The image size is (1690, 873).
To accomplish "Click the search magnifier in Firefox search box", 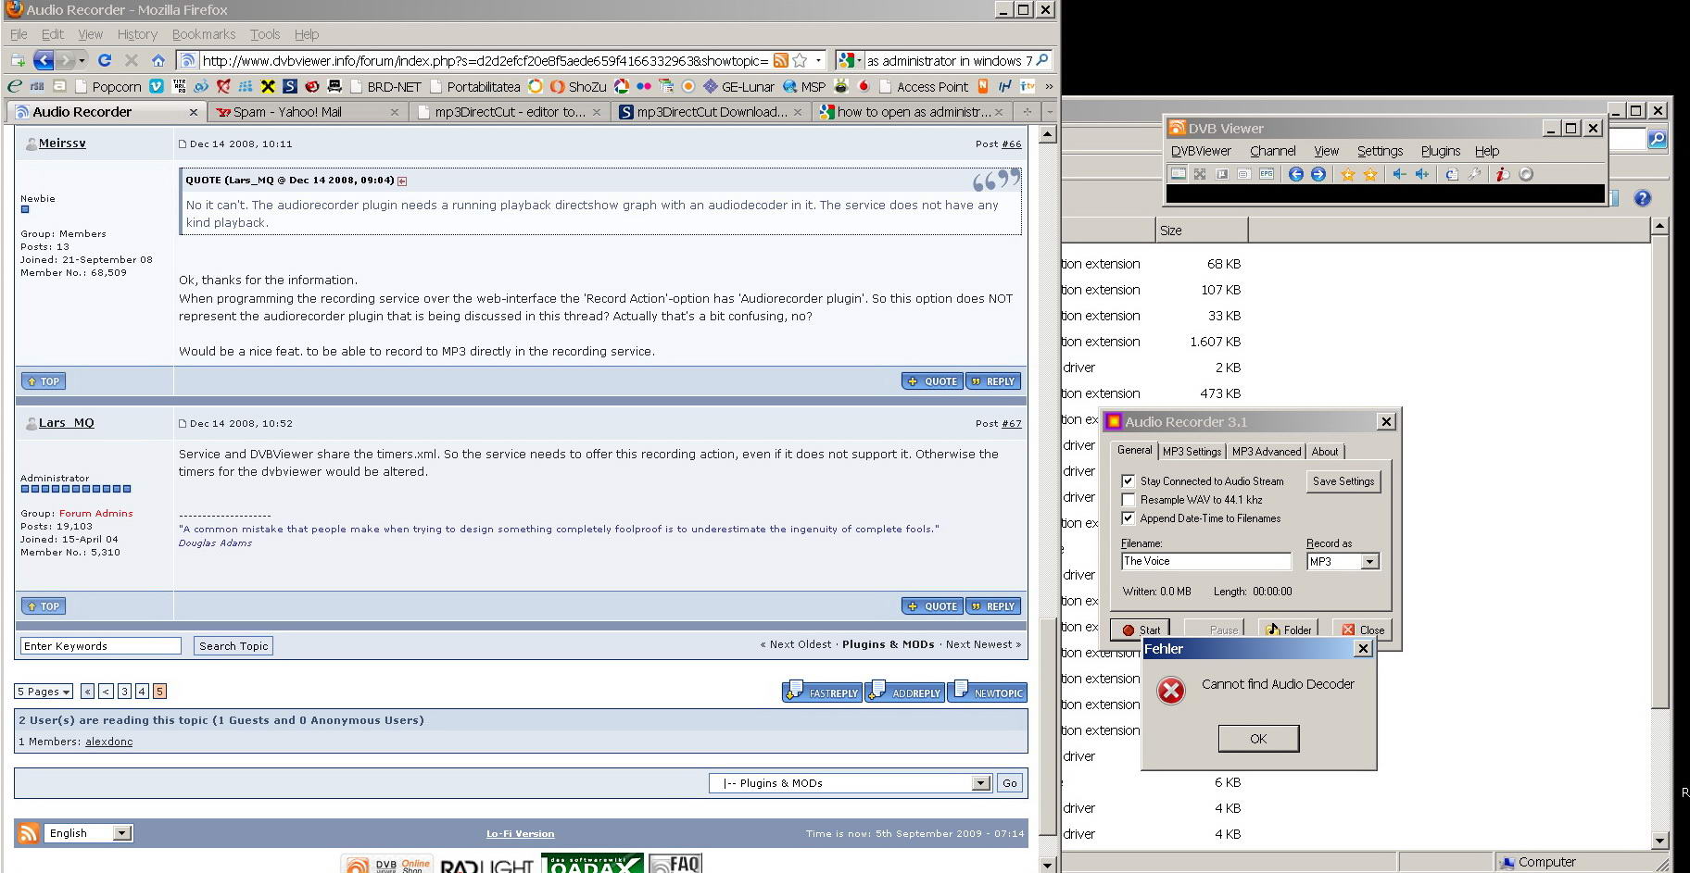I will coord(1041,60).
